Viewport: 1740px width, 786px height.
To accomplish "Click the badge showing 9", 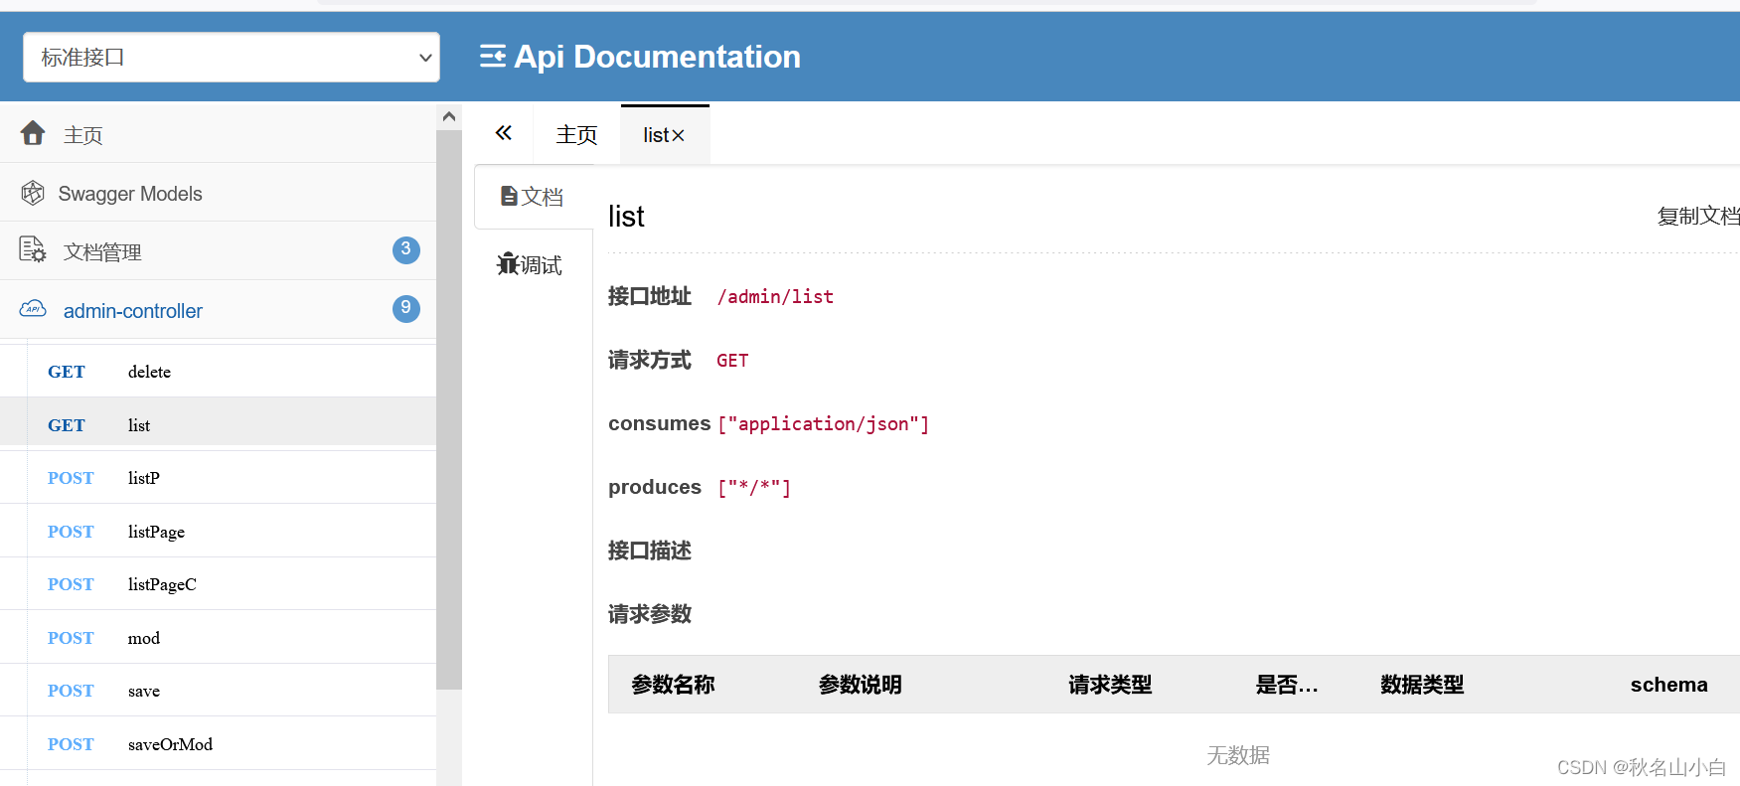I will tap(405, 308).
